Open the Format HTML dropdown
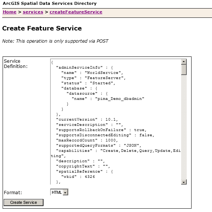The height and width of the screenshot is (212, 212). (x=59, y=192)
